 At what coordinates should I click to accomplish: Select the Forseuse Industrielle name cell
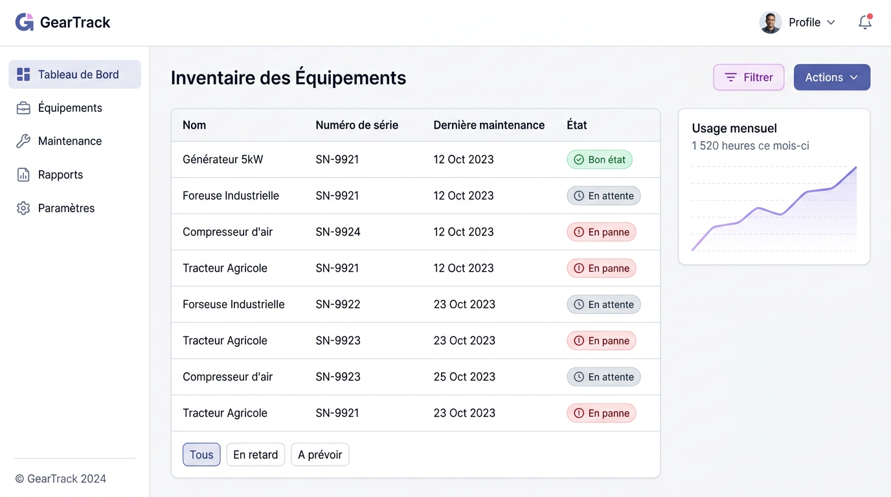[234, 305]
